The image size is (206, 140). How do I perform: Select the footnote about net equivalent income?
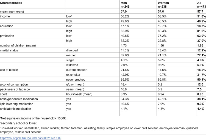point(33,118)
